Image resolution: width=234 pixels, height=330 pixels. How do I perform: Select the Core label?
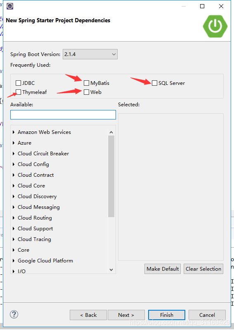[x=24, y=250]
